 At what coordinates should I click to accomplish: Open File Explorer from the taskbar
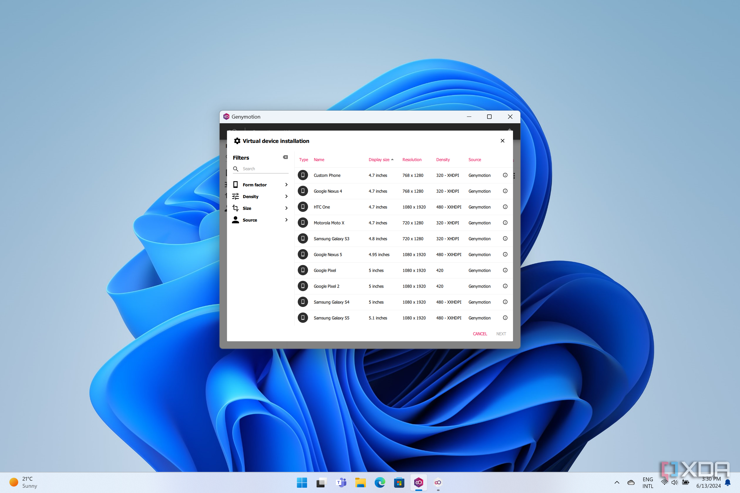[360, 482]
